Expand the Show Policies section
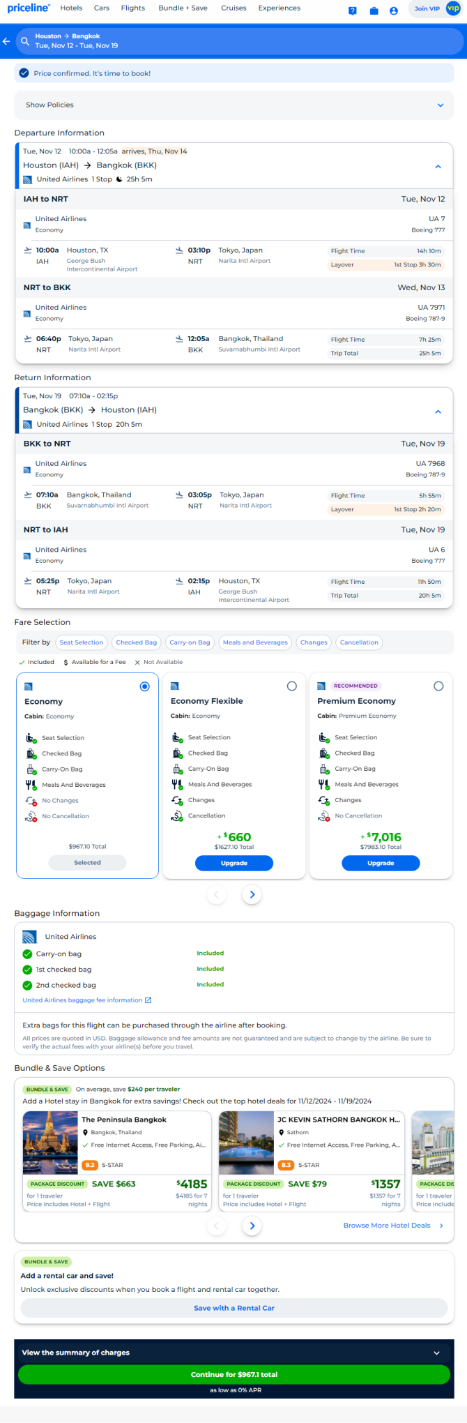The height and width of the screenshot is (1423, 467). point(234,105)
